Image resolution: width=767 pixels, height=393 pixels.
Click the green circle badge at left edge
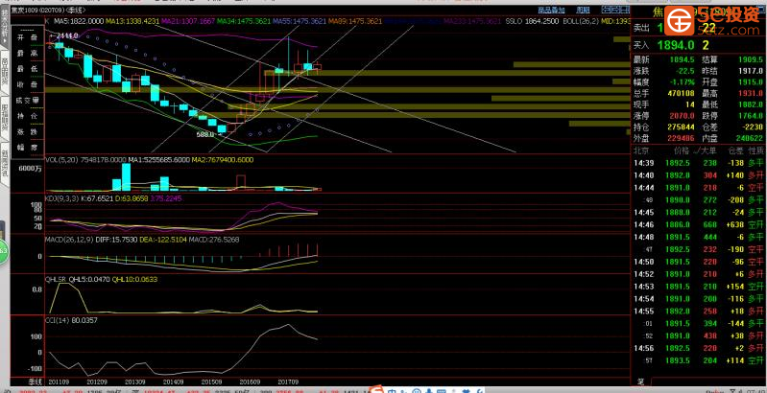3,252
